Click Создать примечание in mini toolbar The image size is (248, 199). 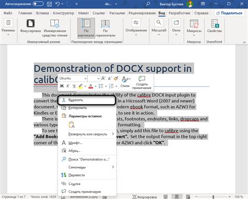pos(142,82)
